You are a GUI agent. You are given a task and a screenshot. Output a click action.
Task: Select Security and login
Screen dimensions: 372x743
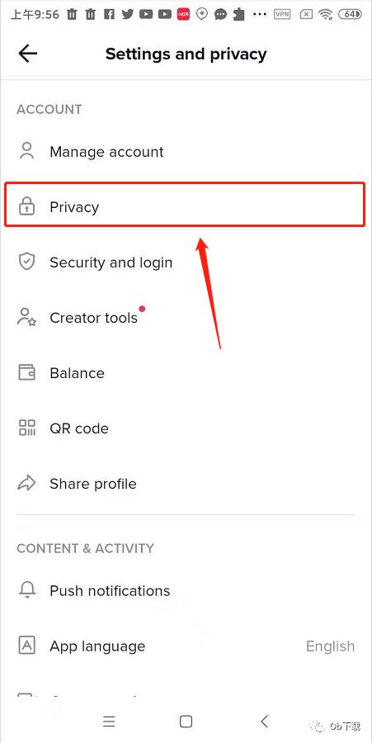(x=186, y=262)
